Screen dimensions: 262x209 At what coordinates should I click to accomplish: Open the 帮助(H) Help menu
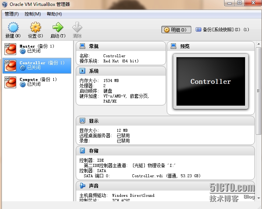point(54,14)
